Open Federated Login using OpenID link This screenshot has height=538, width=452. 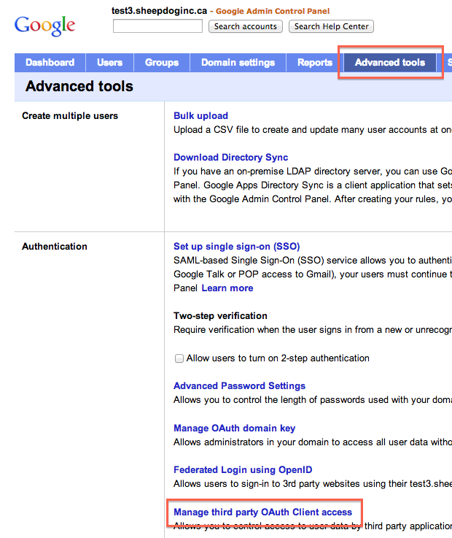pyautogui.click(x=243, y=469)
